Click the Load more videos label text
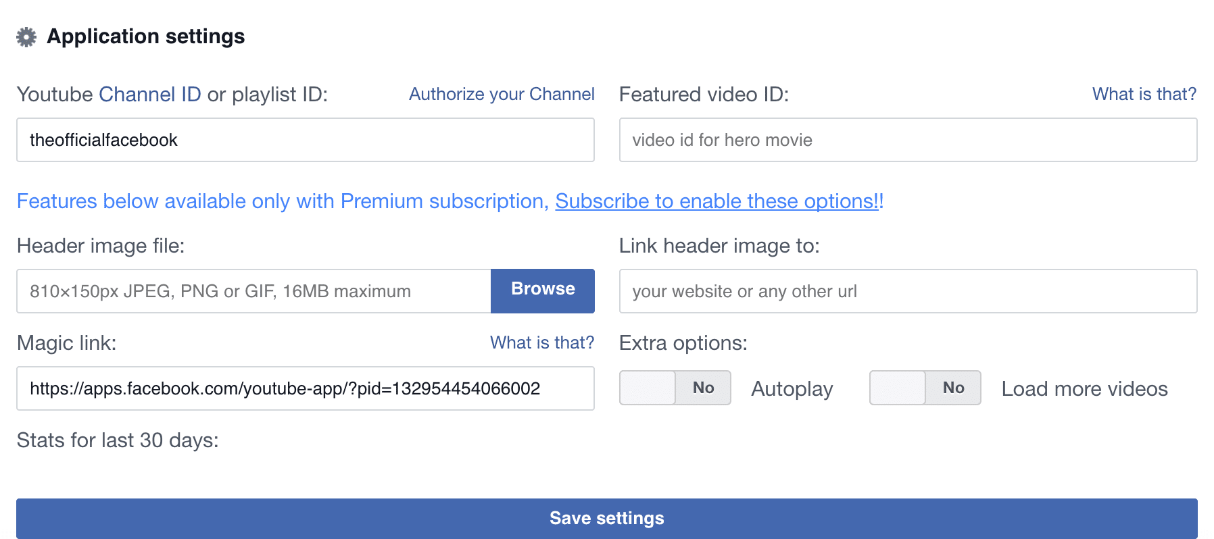 tap(1084, 389)
